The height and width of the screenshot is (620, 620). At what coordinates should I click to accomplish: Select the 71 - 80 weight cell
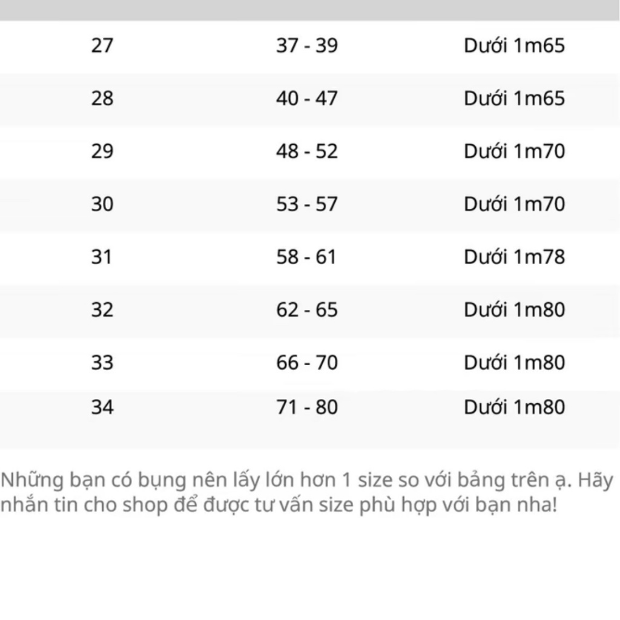(x=306, y=407)
